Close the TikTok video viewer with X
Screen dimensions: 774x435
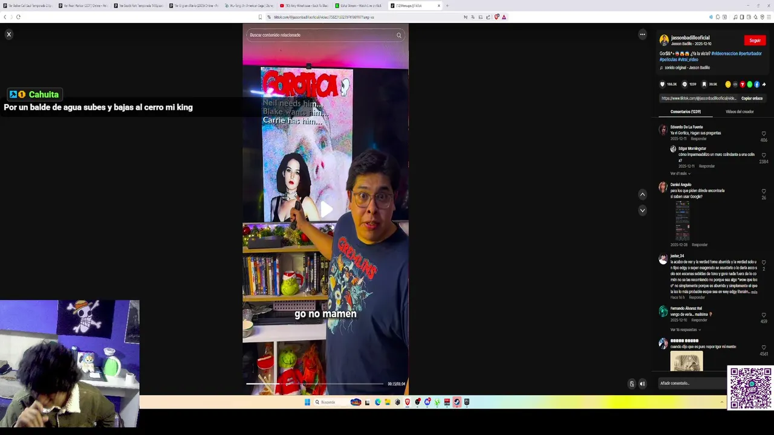pos(8,34)
